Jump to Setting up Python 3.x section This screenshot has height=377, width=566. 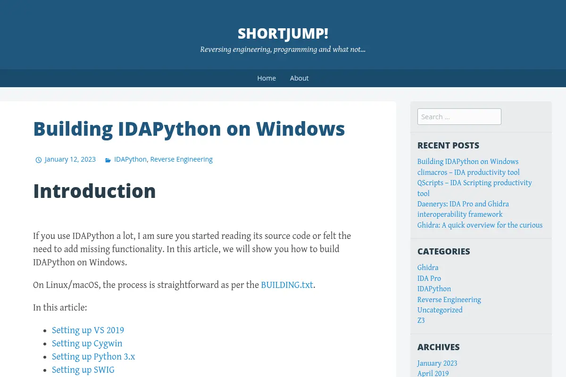(93, 357)
